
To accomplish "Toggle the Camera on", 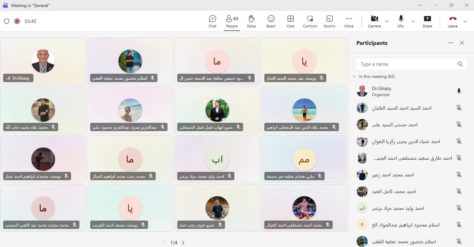I will click(374, 21).
